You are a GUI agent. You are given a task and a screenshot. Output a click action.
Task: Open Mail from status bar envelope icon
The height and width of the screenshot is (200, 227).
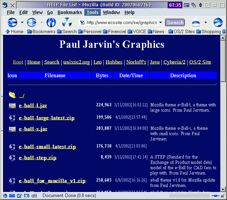tap(12, 196)
